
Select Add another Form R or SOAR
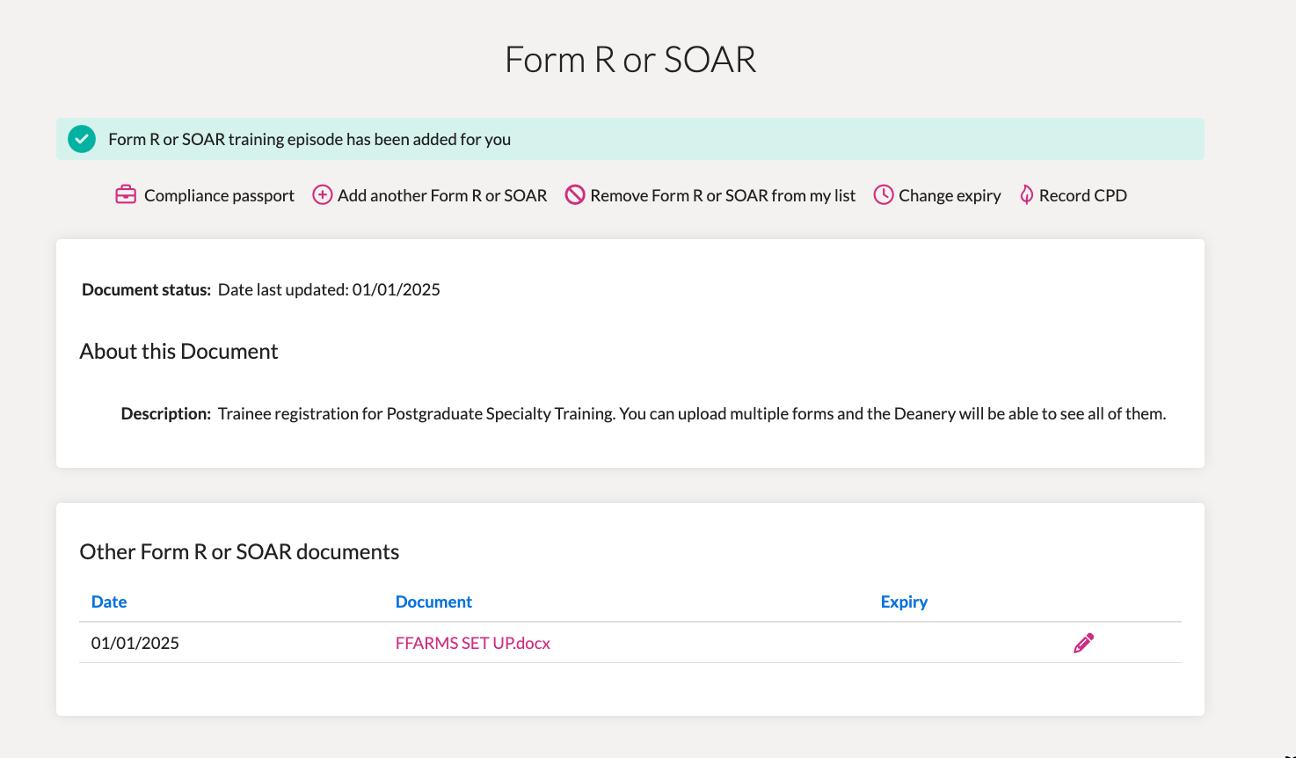[x=442, y=195]
